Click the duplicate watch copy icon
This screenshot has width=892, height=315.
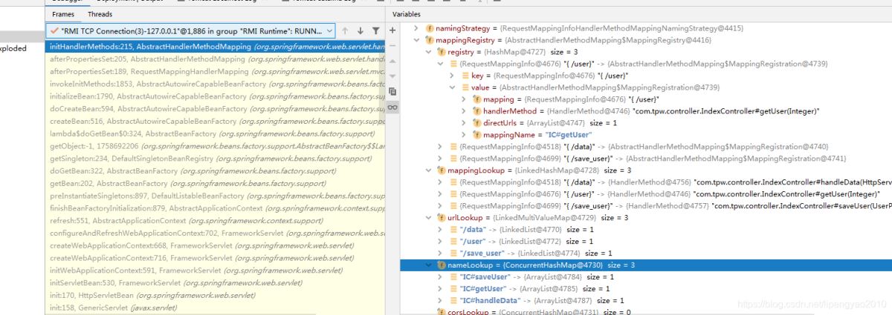coord(392,91)
